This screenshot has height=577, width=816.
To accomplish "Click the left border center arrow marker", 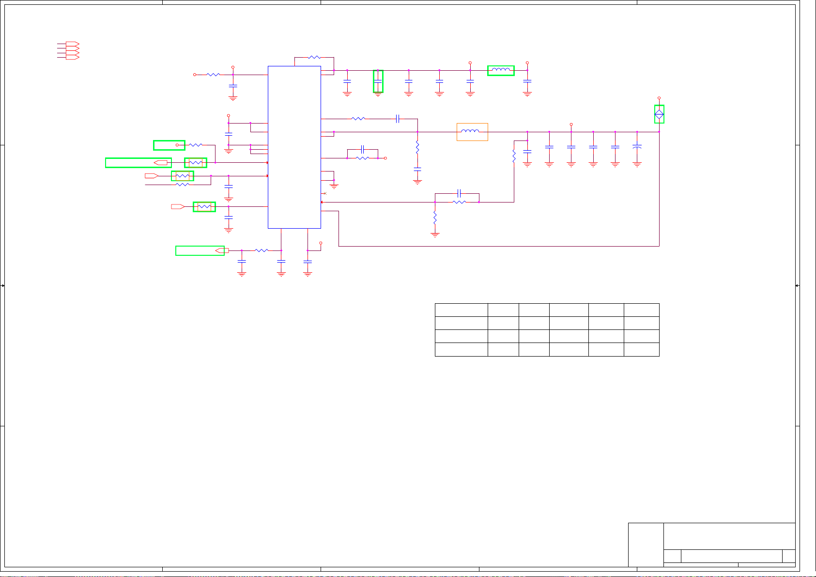I will click(x=2, y=286).
